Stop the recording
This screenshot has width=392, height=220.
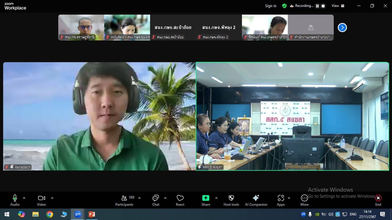(x=323, y=6)
